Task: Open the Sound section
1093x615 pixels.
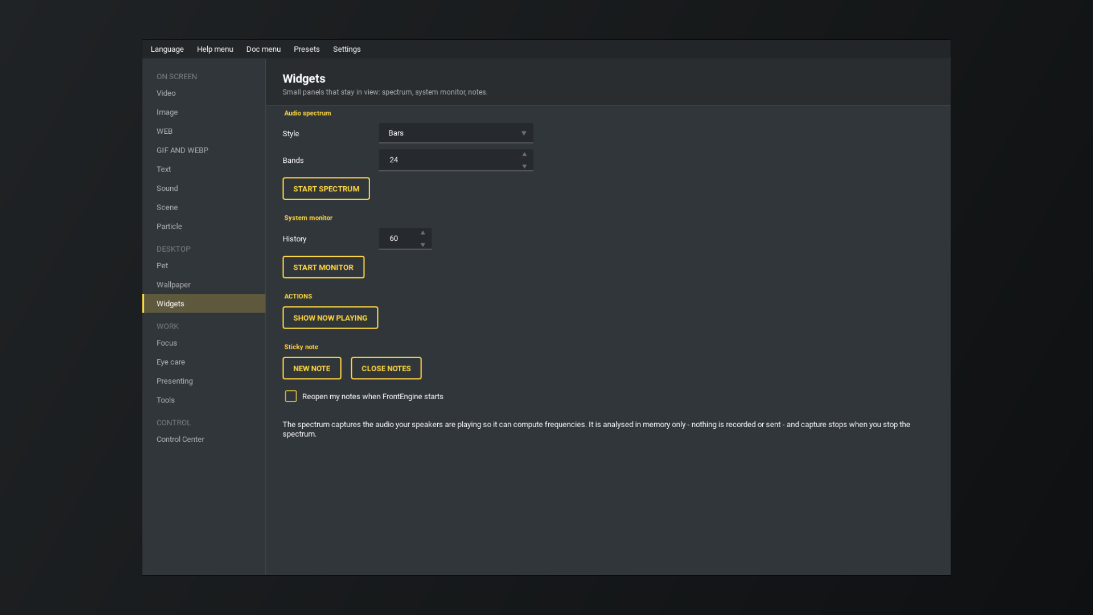Action: [x=204, y=188]
